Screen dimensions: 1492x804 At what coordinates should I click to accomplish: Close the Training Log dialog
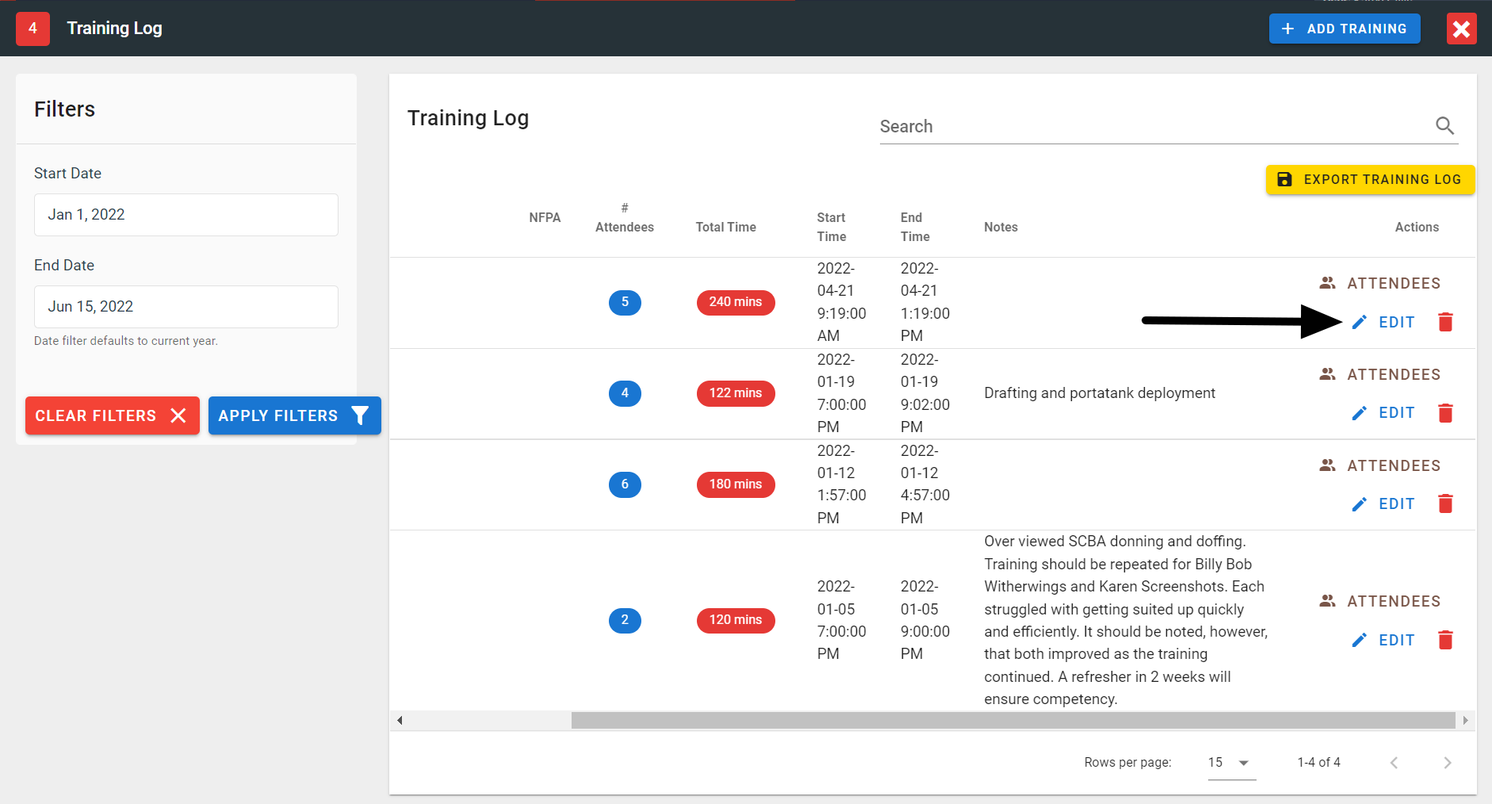(1461, 29)
